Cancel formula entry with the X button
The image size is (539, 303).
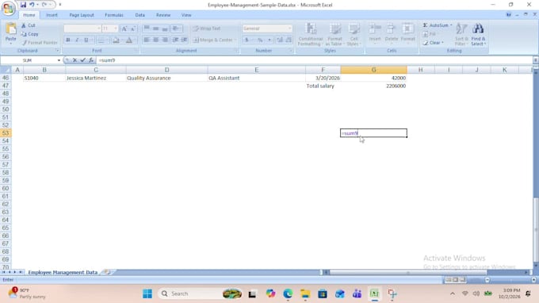[75, 60]
